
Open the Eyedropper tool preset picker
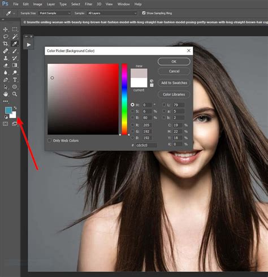click(x=10, y=13)
